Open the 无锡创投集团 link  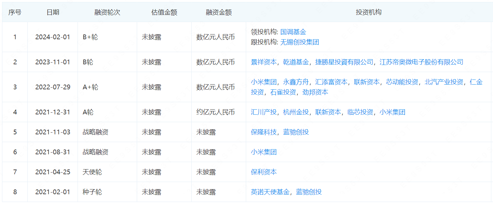tap(300, 42)
